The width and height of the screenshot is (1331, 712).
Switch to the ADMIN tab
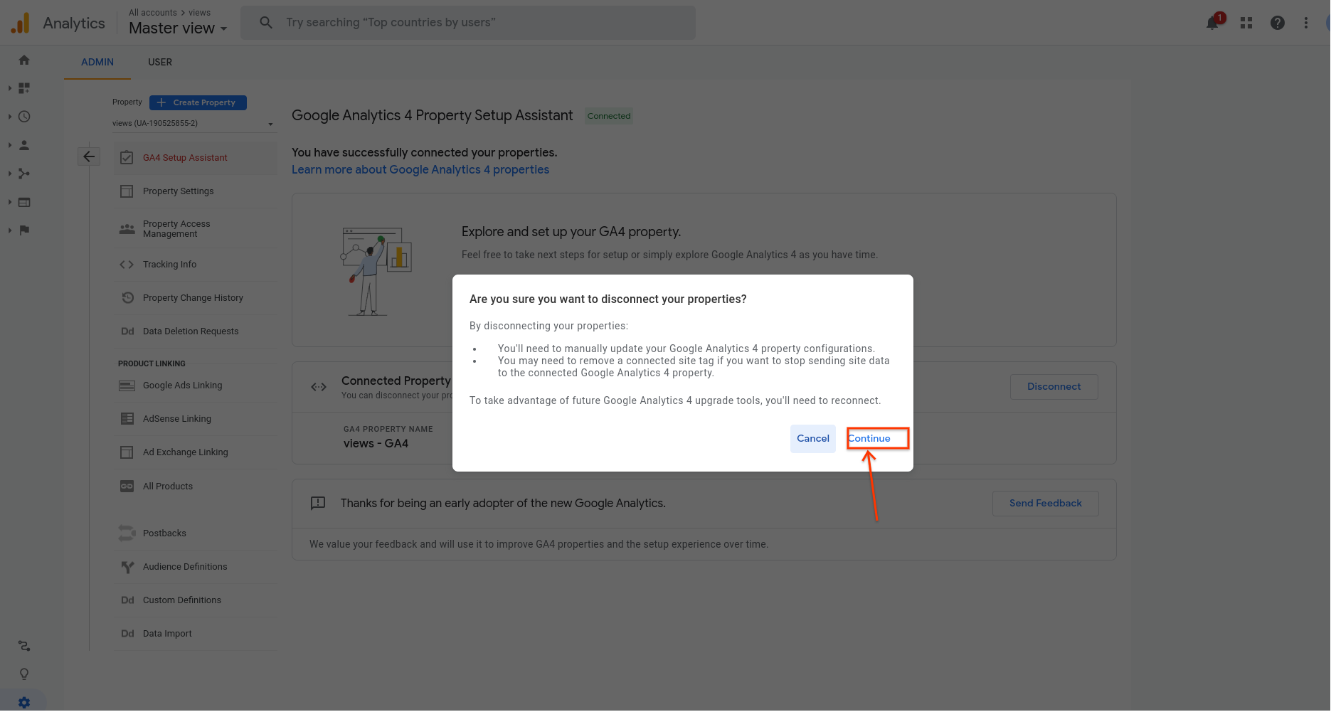(x=97, y=62)
